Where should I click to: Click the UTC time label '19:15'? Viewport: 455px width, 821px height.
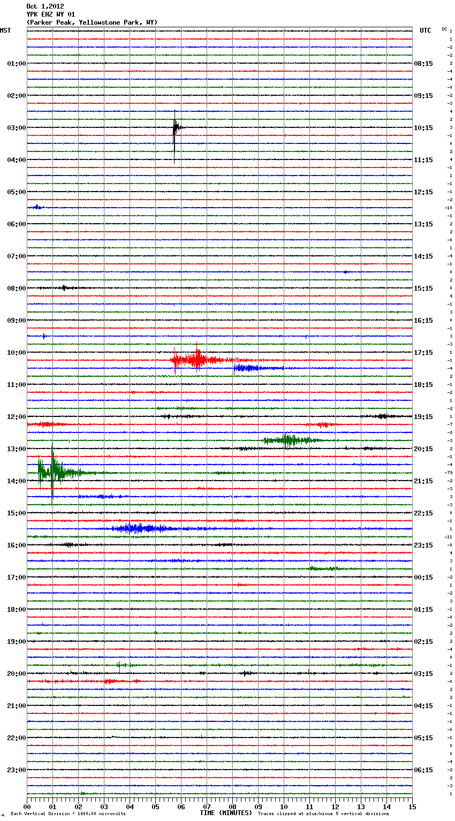423,417
